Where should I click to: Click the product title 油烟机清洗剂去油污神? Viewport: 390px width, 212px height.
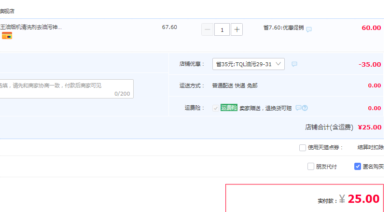point(31,27)
